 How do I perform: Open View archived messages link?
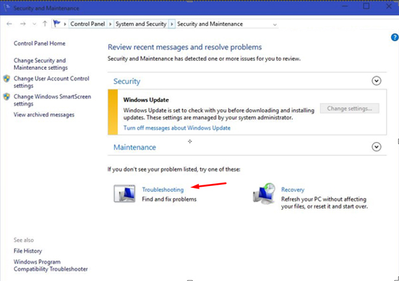point(44,115)
